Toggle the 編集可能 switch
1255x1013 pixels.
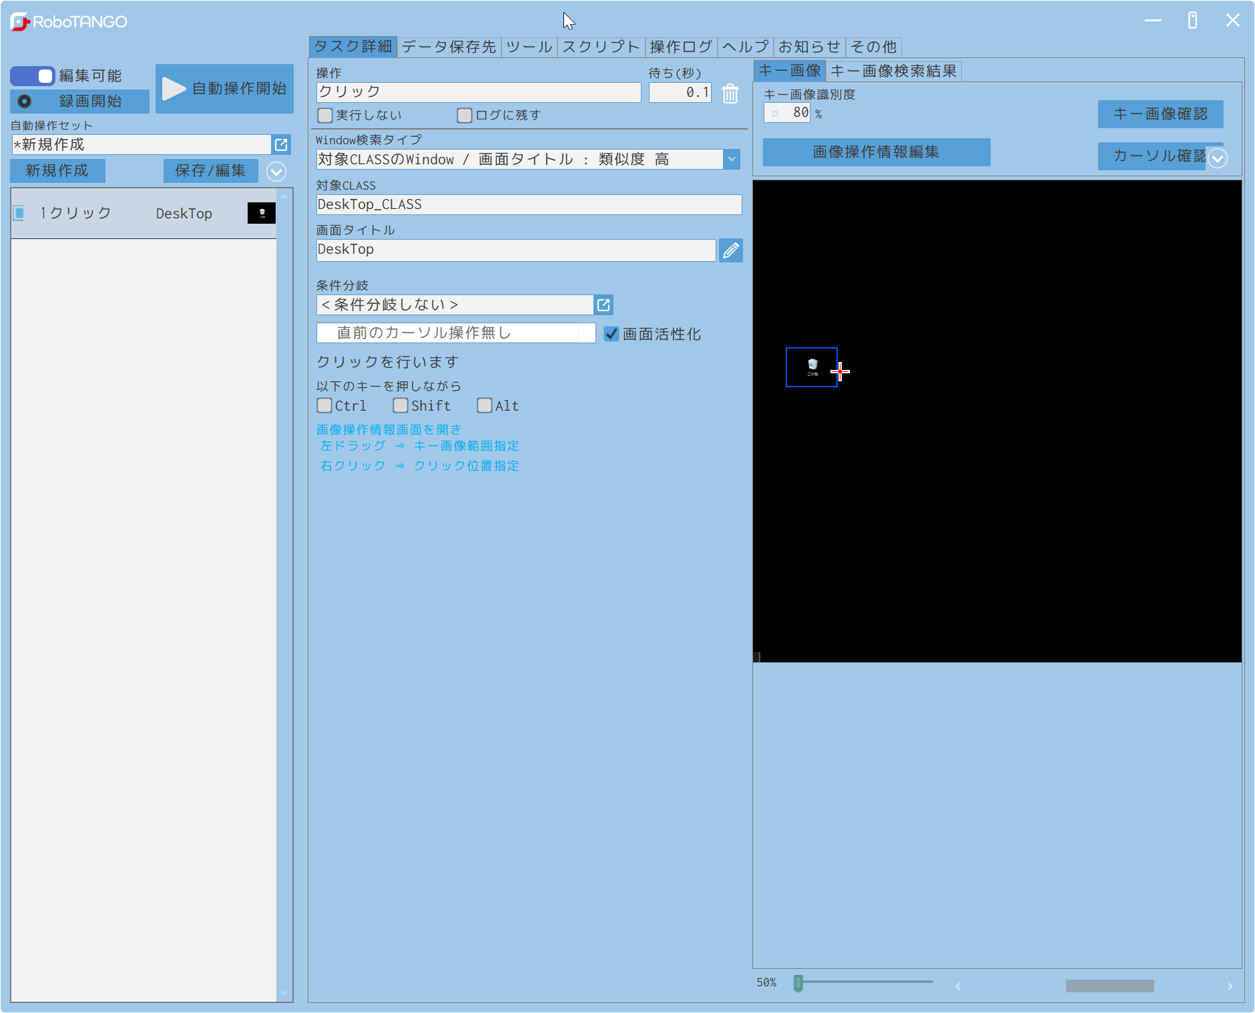[x=33, y=76]
